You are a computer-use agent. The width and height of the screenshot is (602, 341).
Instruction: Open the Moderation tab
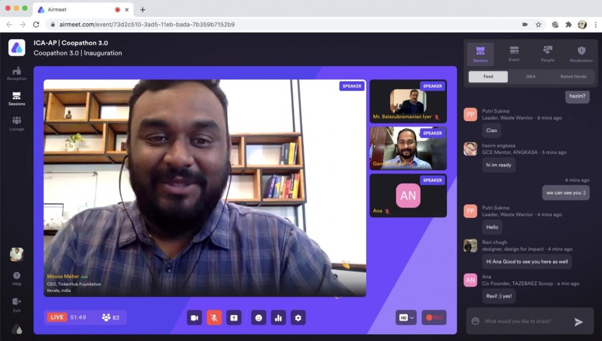[x=581, y=54]
